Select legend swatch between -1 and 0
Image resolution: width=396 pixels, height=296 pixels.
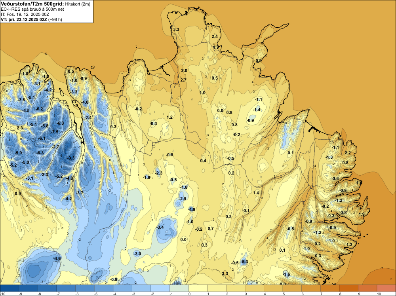pyautogui.click(x=179, y=288)
